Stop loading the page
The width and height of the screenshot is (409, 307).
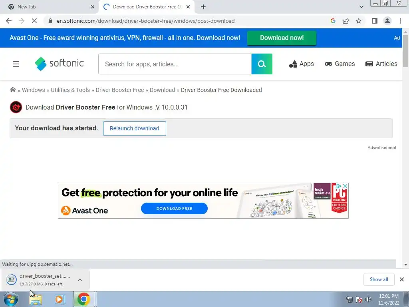(x=34, y=21)
